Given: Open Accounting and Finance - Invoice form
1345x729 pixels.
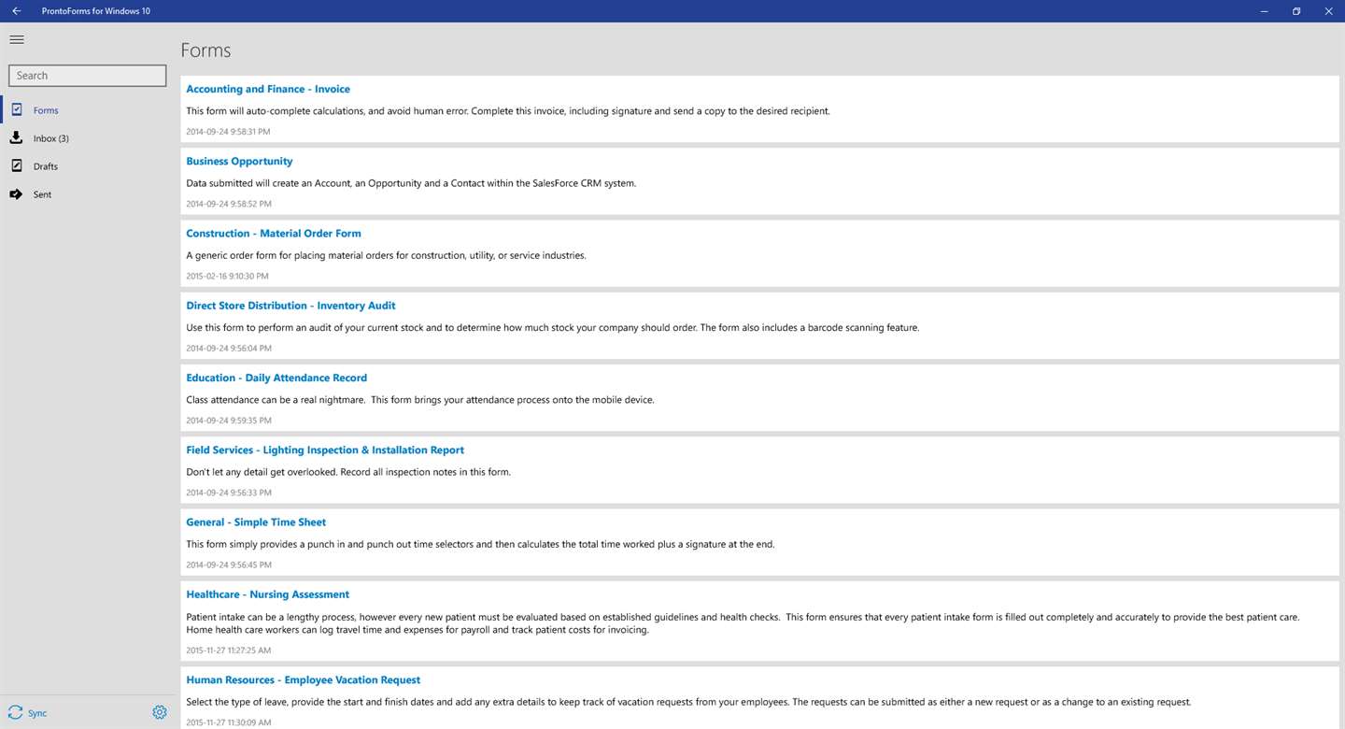Looking at the screenshot, I should click(x=268, y=89).
